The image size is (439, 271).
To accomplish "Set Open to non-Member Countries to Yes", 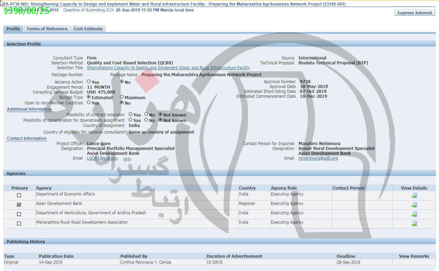I will click(89, 103).
